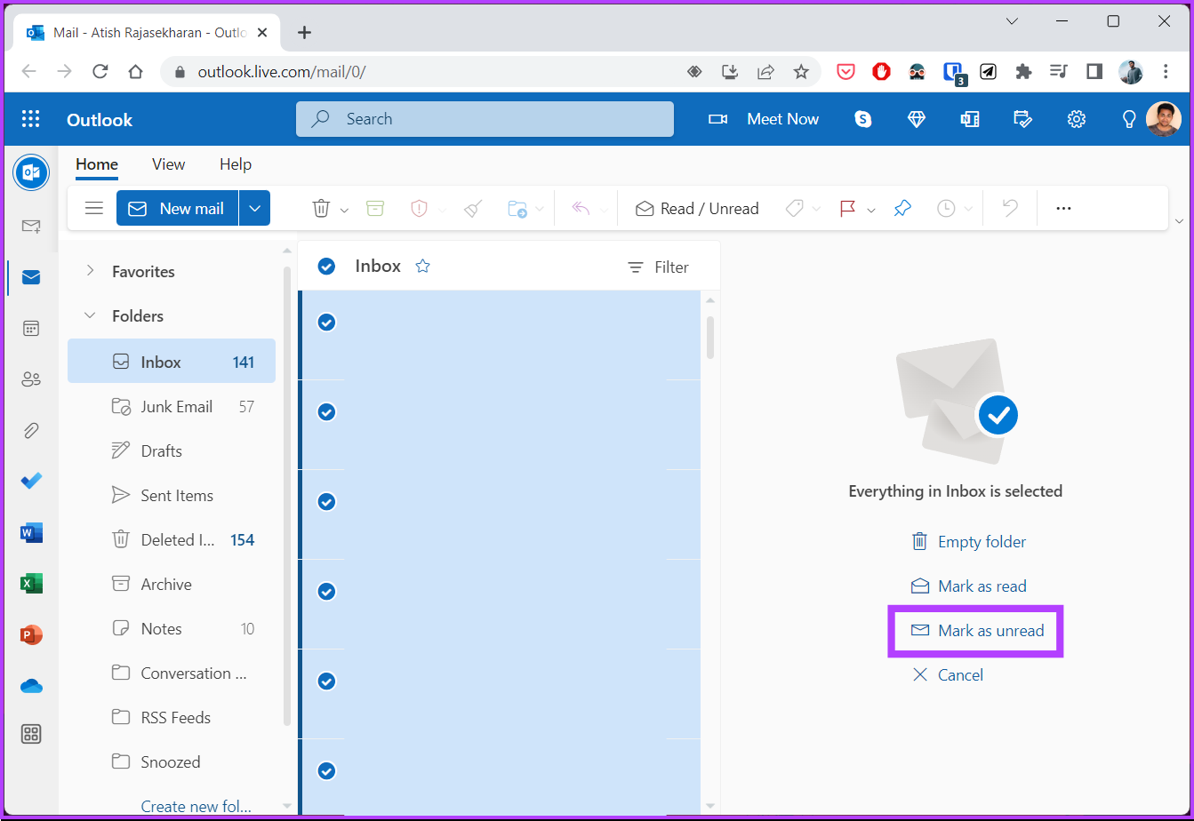The image size is (1194, 821).
Task: Open OneDrive from the sidebar
Action: pos(31,685)
